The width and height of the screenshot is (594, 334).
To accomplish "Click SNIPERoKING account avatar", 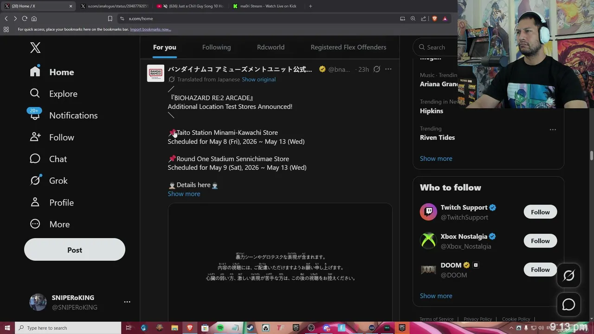I will (38, 302).
